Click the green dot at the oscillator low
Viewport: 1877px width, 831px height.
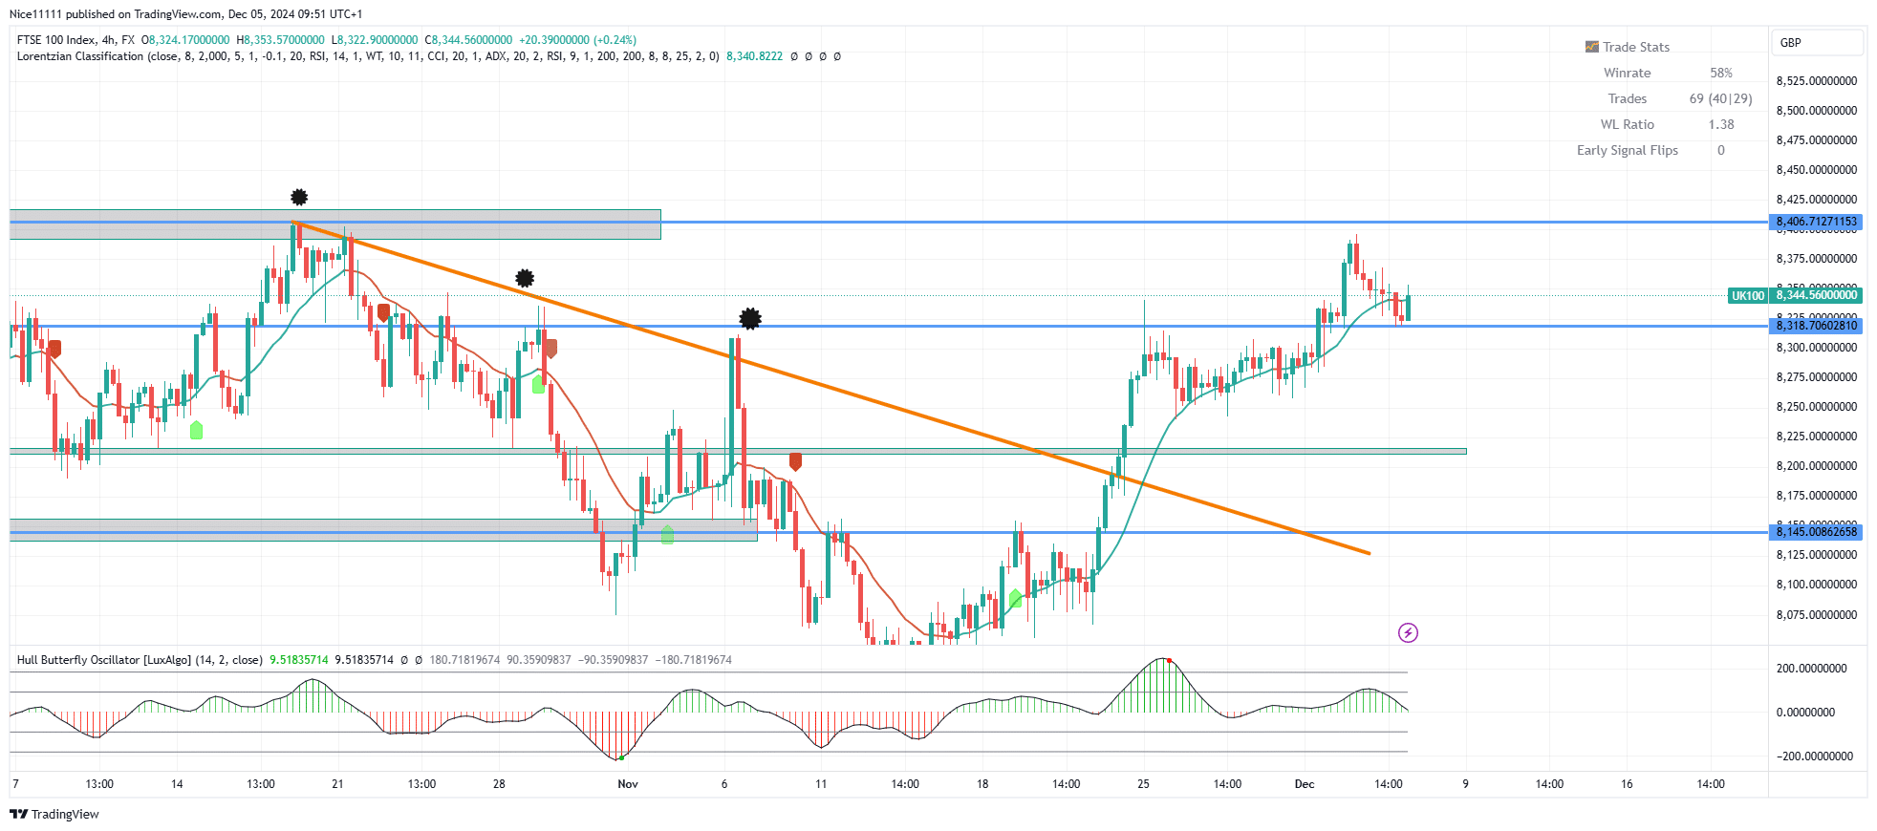click(621, 758)
